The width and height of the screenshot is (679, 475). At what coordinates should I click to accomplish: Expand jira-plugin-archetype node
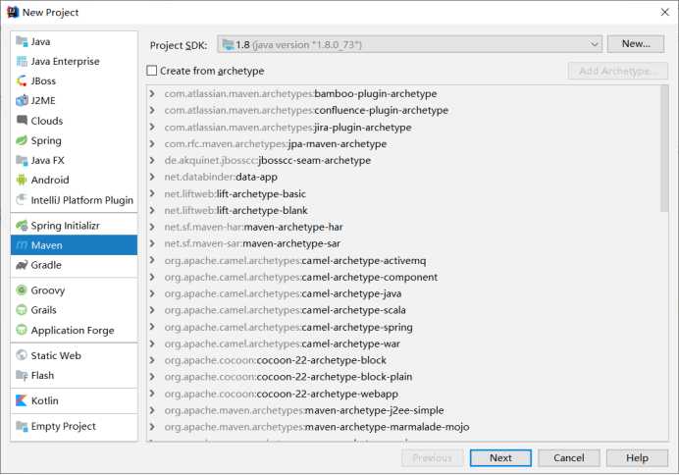152,127
